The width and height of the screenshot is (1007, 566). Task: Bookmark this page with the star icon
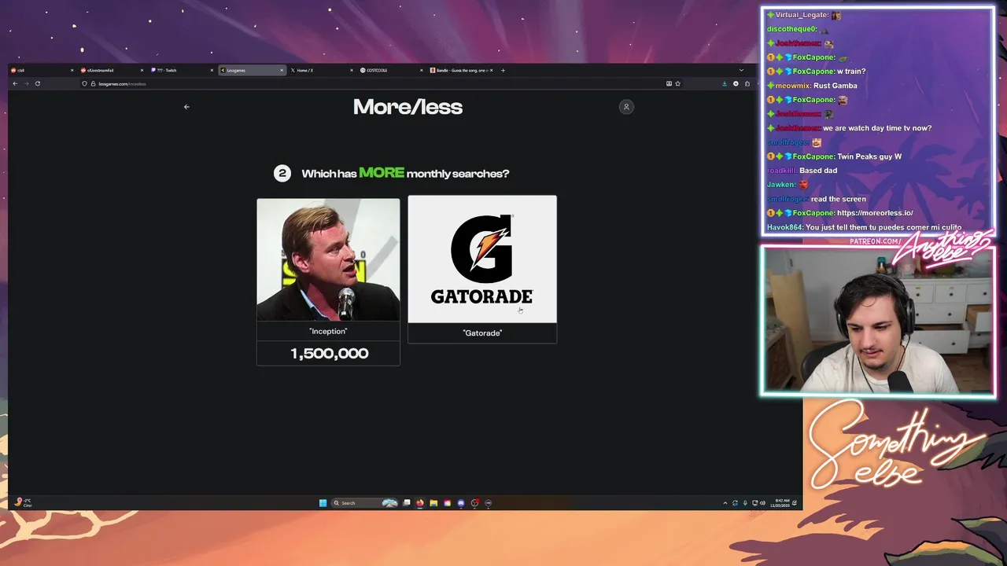coord(677,83)
